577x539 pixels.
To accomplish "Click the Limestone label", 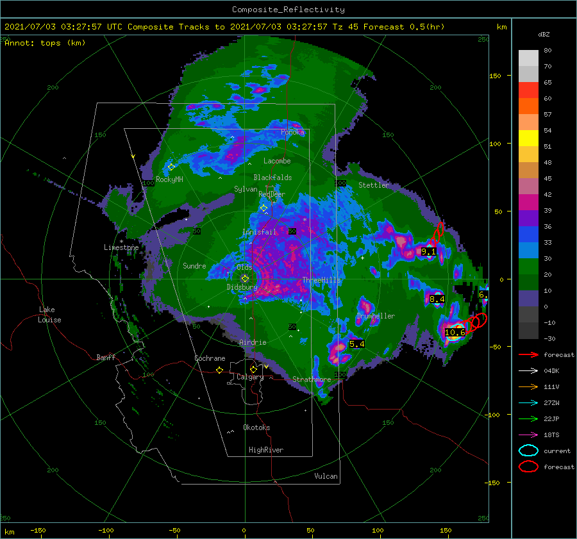I will (x=121, y=247).
